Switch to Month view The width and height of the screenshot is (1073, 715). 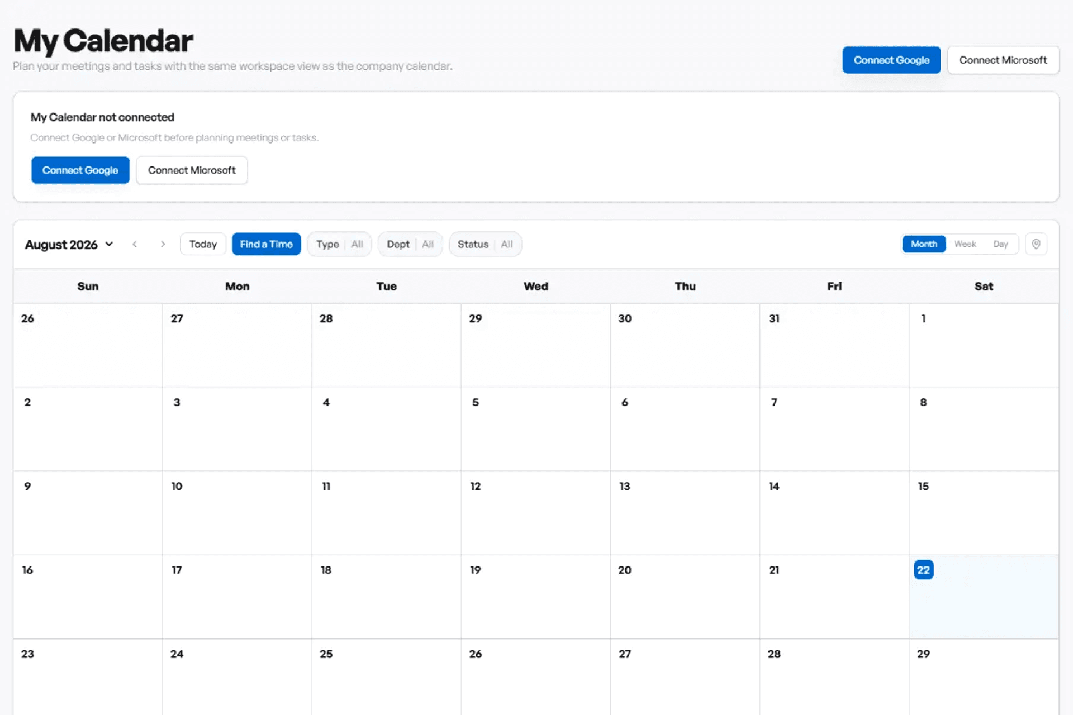click(x=924, y=244)
